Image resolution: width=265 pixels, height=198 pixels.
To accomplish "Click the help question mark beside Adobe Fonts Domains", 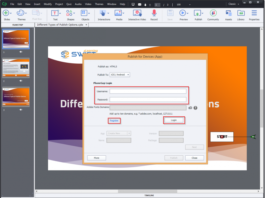I will pos(195,108).
